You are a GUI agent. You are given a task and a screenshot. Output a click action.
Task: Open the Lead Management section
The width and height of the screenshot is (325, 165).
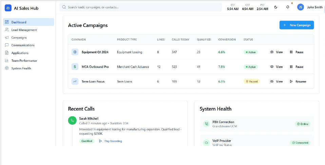pyautogui.click(x=24, y=30)
